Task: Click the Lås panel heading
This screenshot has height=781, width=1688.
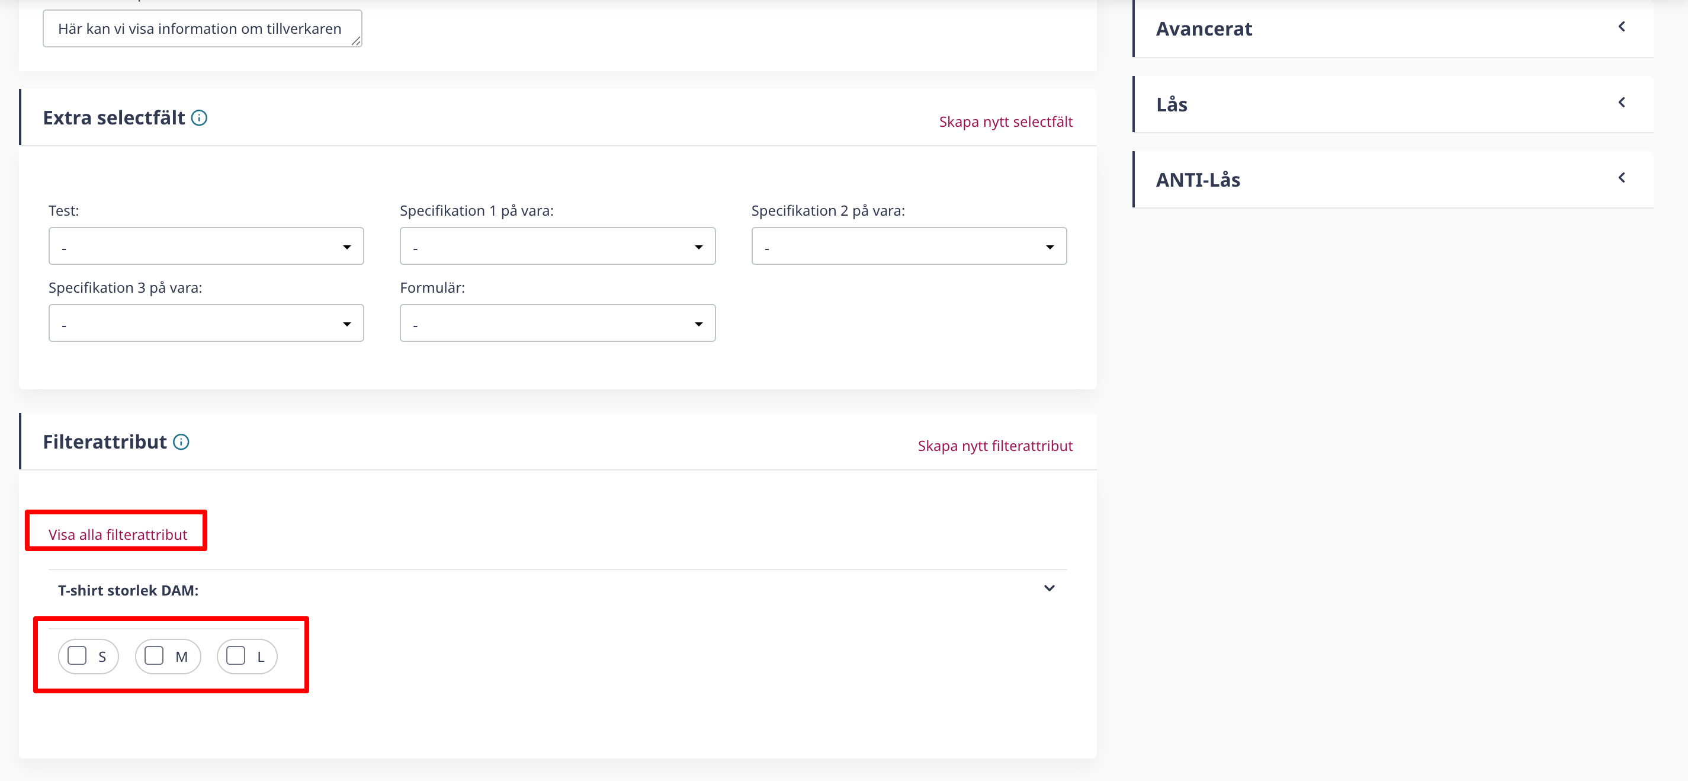Action: (1172, 104)
